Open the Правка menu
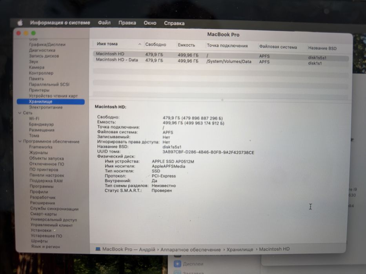This screenshot has width=366, height=274. tap(127, 23)
